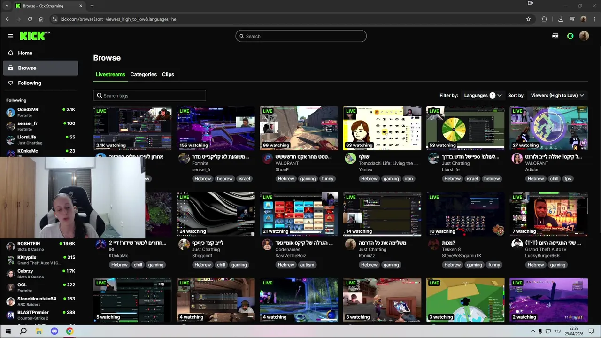Screen dimensions: 601x338
Task: Open the 7 watching LuckyBurger666 thumbnail
Action: (548, 214)
